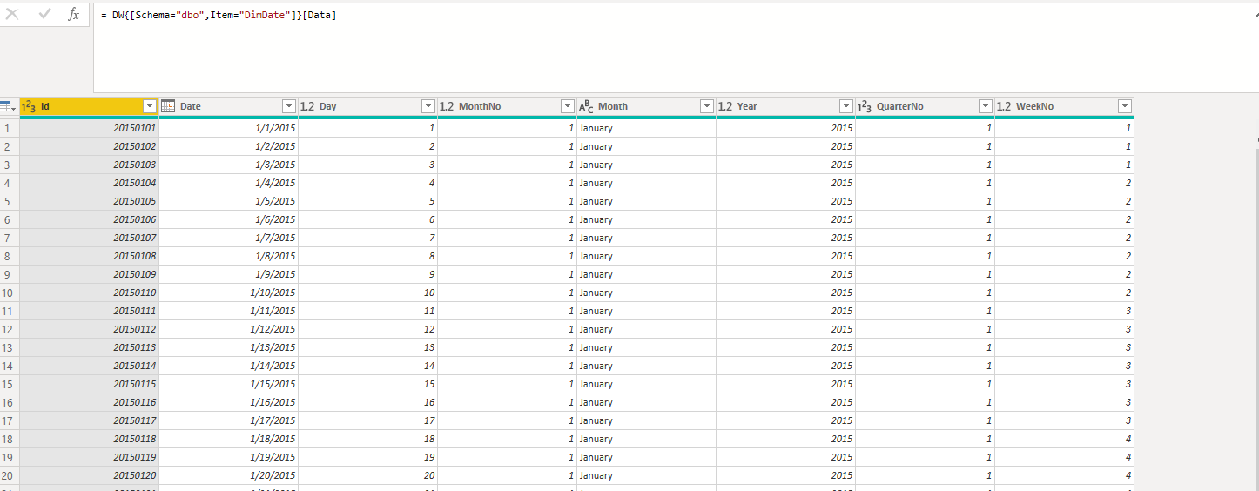Viewport: 1259px width, 491px height.
Task: Click Date cell 1/9/2015
Action: coord(228,274)
